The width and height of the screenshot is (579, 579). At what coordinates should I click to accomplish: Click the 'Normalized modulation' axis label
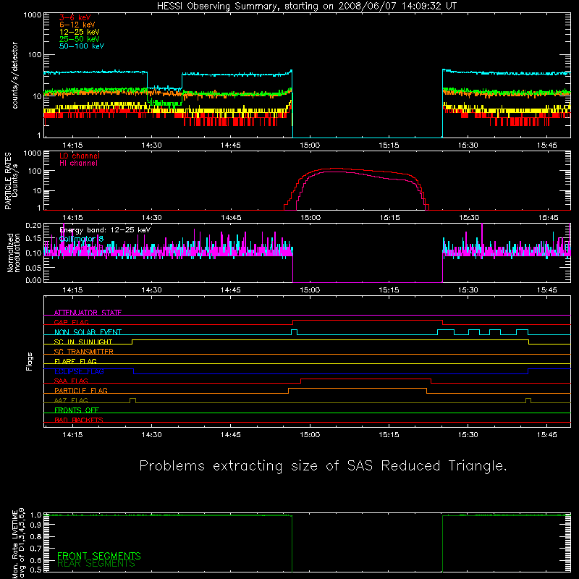click(x=14, y=253)
